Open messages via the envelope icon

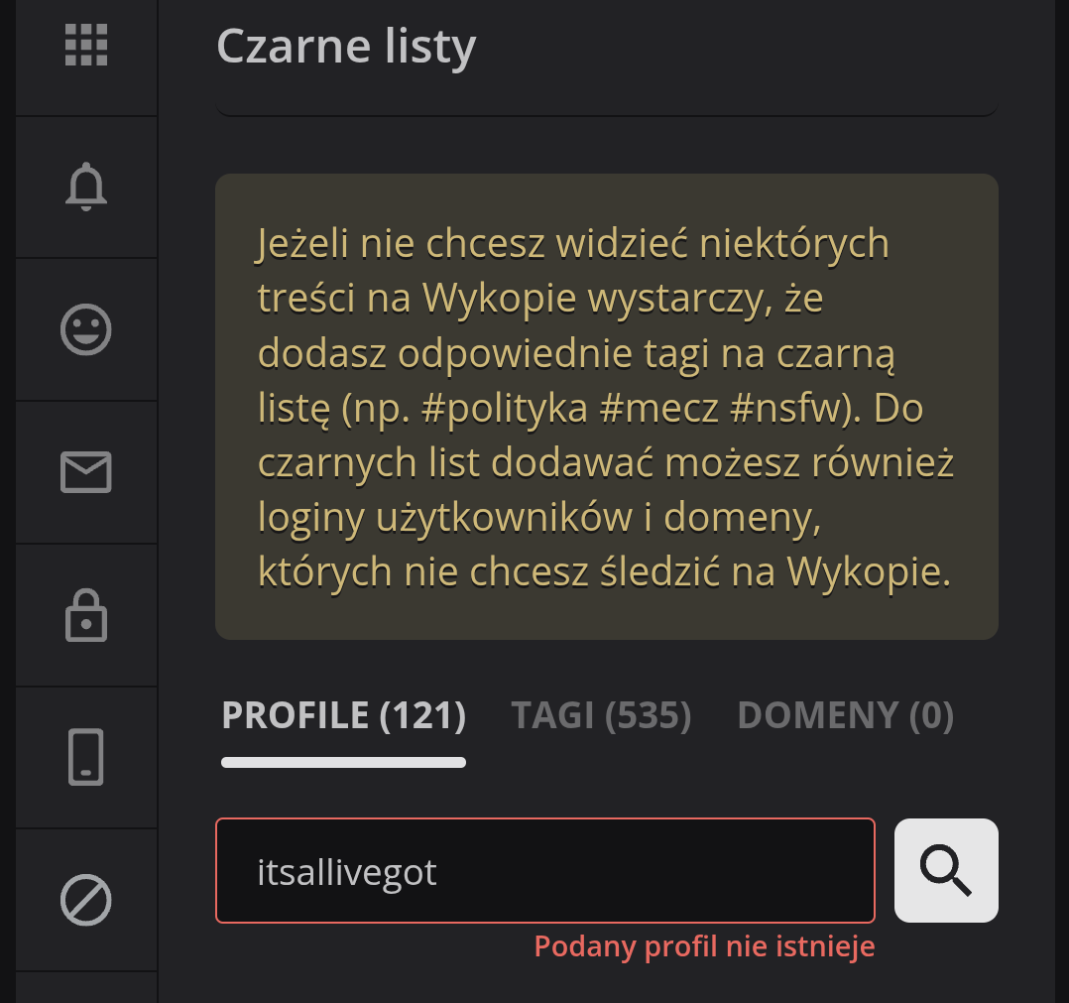[86, 472]
